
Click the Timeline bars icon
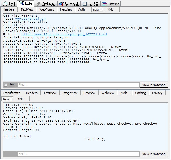[105, 4]
